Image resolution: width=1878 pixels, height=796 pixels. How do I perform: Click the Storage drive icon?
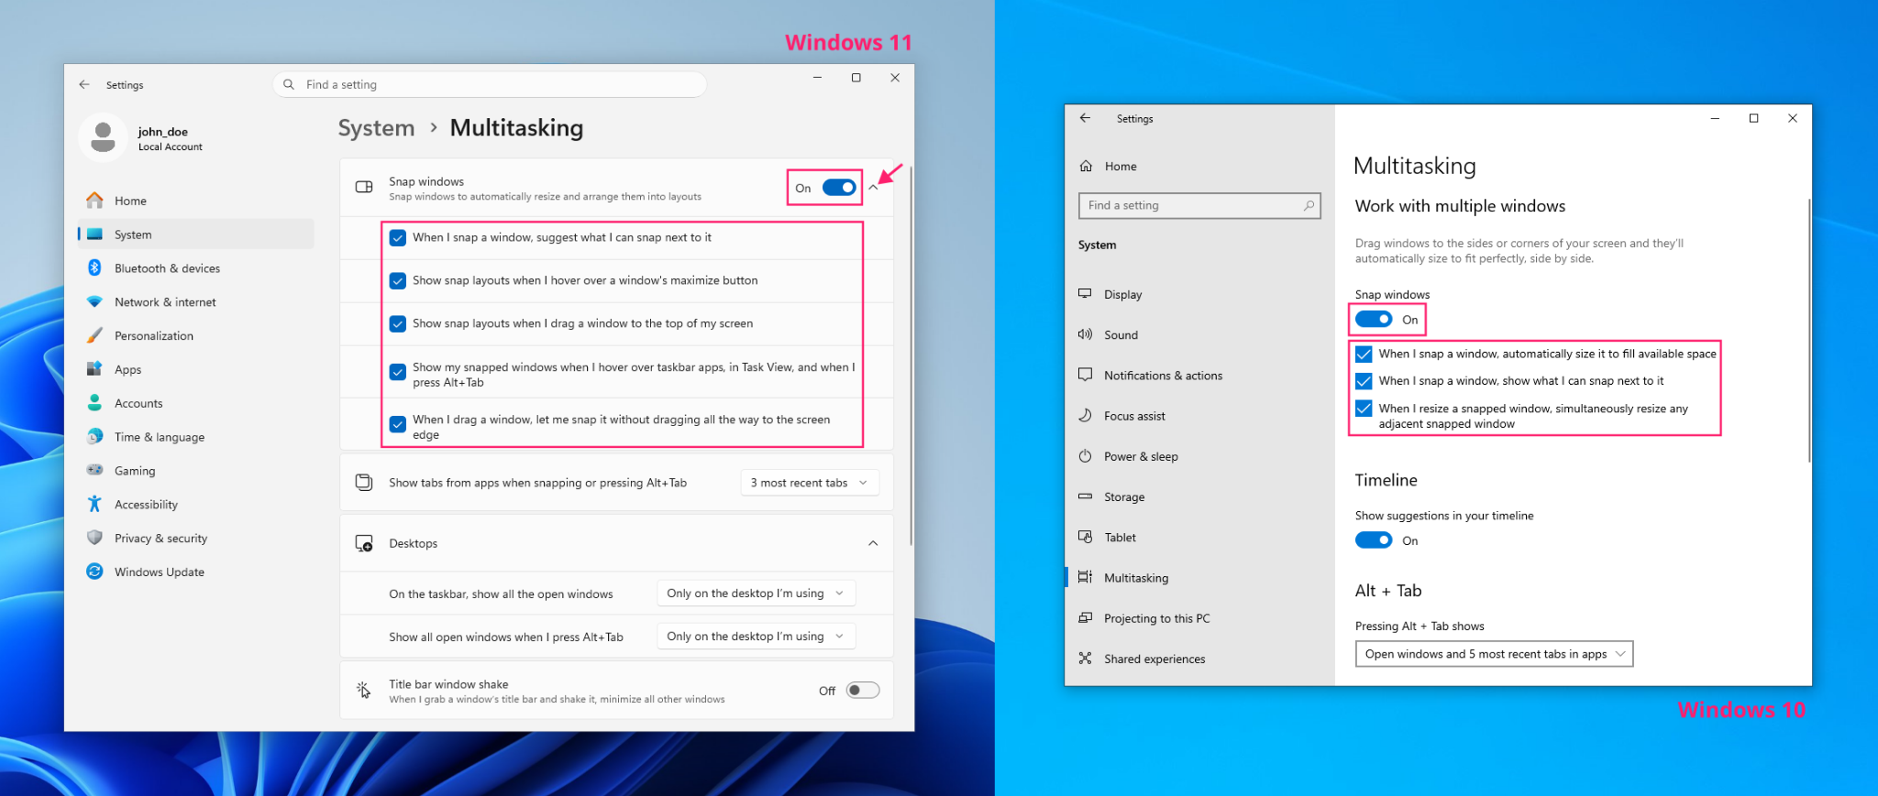(1086, 496)
